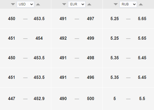154x110 pixels.
Task: Select the EUR sell rate 497 in first row
Action: [x=91, y=19]
